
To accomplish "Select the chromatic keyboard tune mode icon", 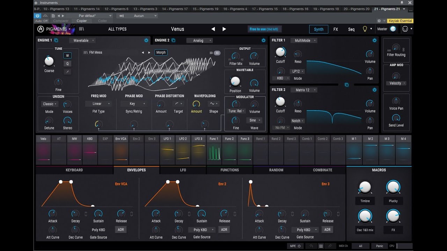I will [67, 55].
